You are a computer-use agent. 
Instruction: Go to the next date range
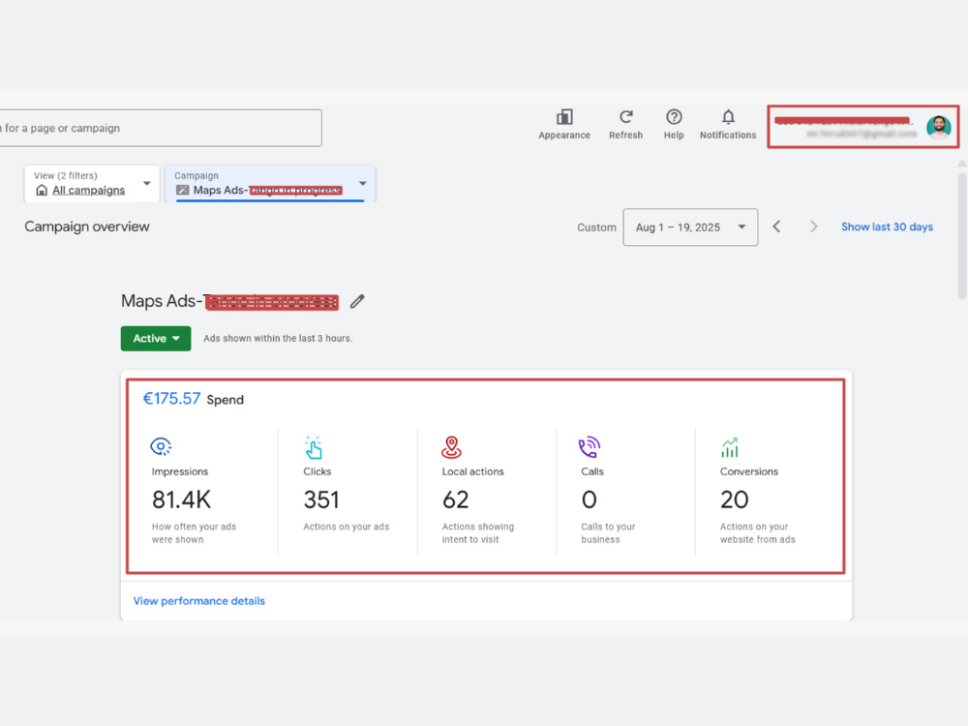[814, 227]
